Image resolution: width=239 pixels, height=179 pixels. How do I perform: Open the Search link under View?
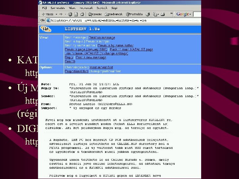(70, 61)
